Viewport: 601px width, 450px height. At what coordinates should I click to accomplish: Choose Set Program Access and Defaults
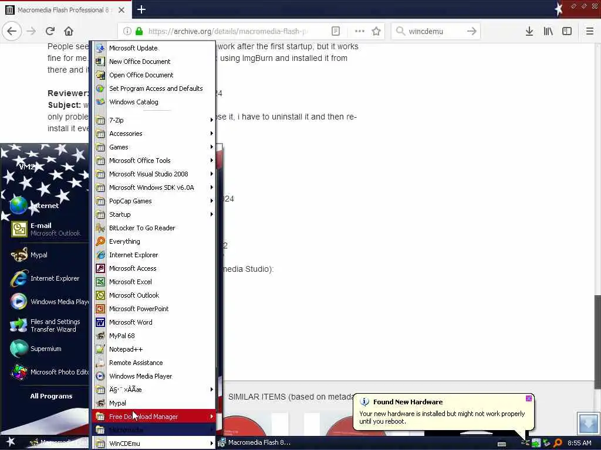(153, 88)
